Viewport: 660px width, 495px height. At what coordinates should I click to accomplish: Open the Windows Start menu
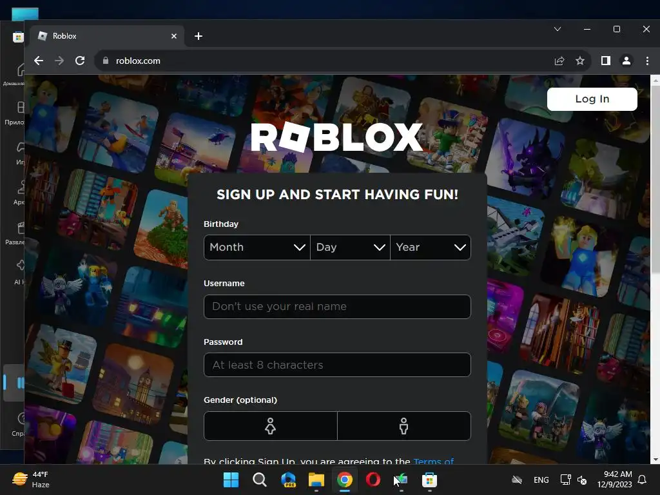231,480
